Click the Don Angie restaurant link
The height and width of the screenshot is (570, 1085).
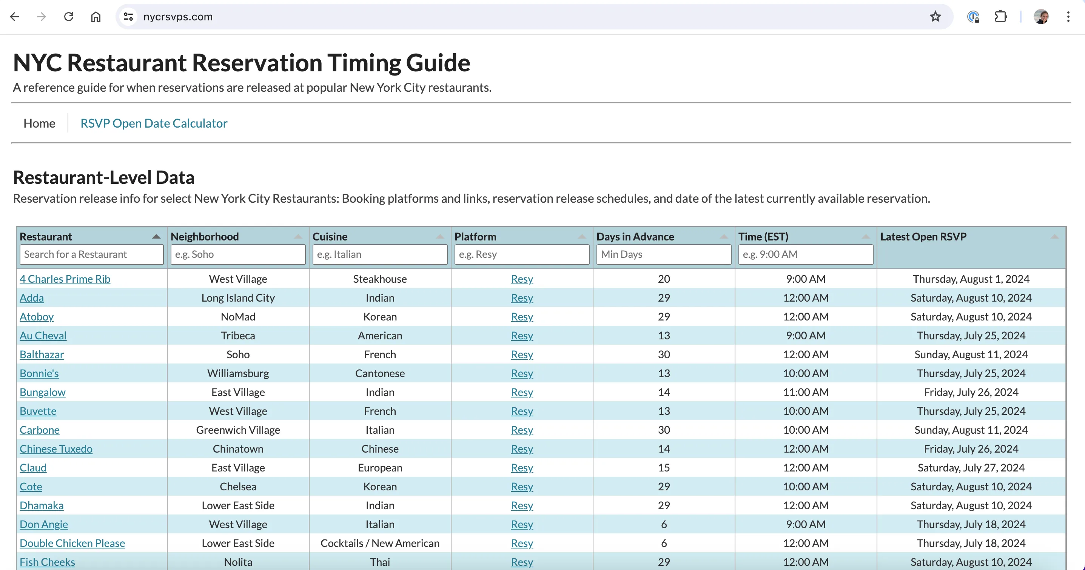44,524
